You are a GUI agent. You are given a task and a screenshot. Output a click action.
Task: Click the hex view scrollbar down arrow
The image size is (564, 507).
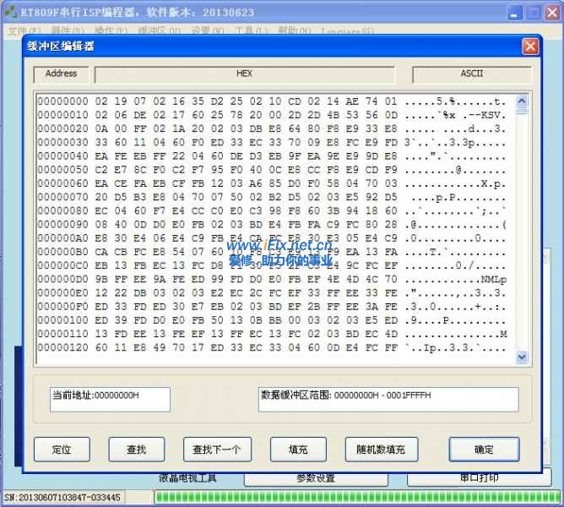pos(522,357)
